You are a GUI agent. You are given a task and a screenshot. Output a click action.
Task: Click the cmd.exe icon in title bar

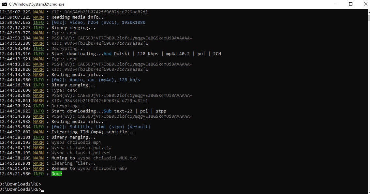(x=5, y=4)
